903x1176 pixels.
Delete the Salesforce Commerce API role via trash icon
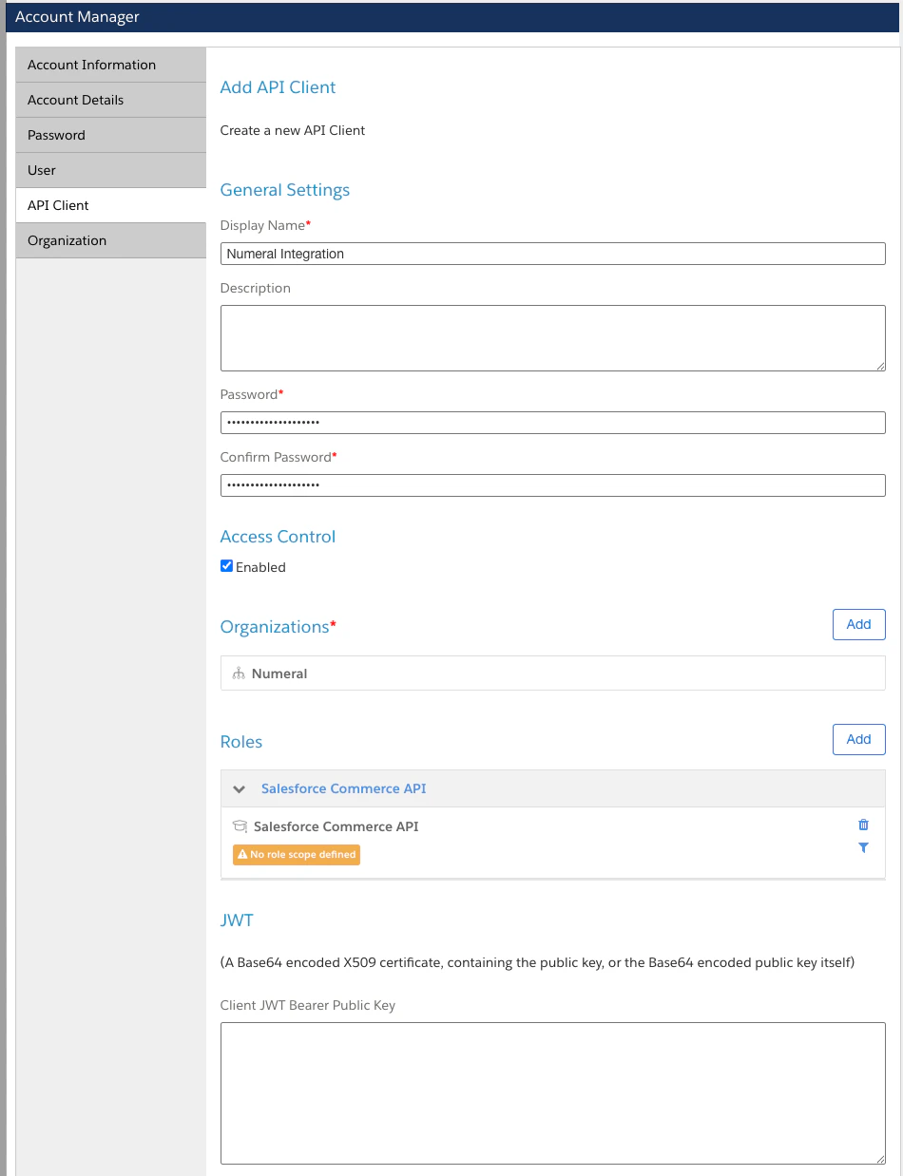[863, 825]
